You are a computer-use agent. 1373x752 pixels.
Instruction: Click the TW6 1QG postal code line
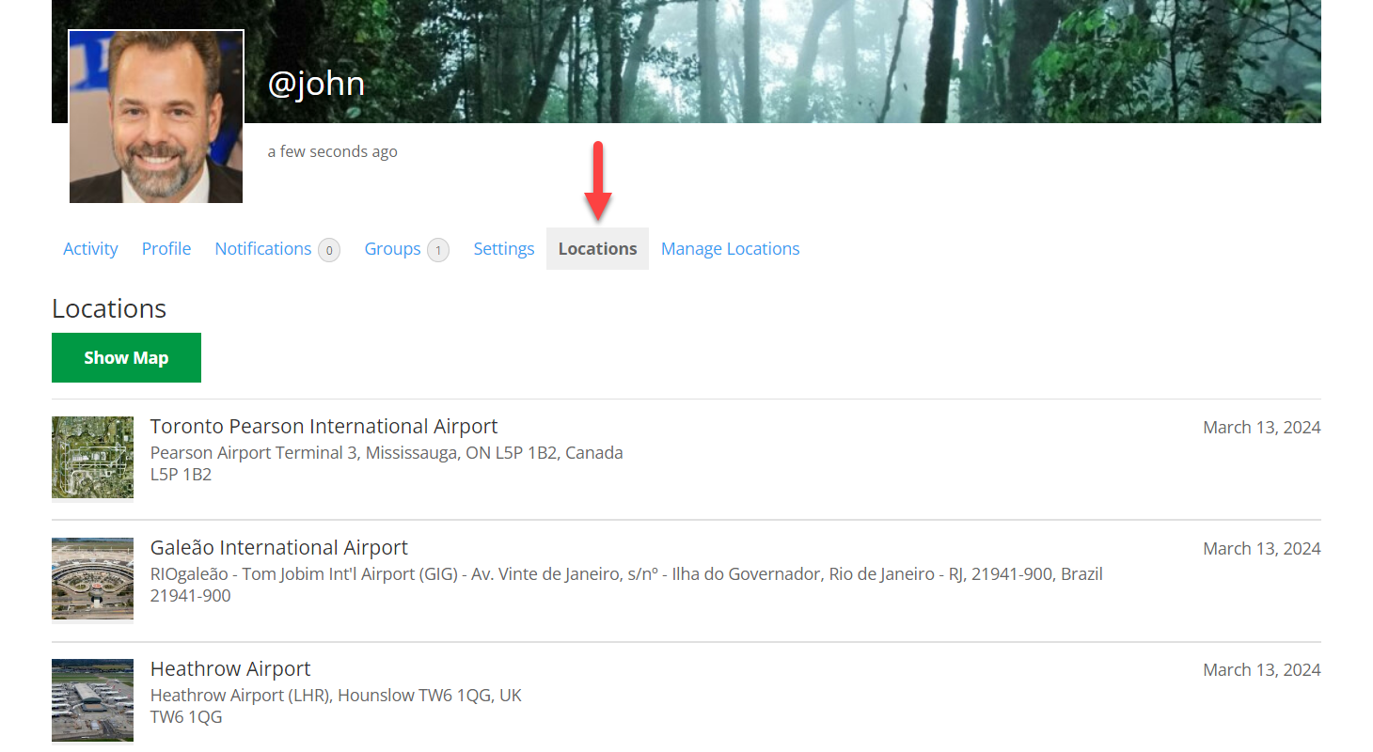[x=186, y=717]
